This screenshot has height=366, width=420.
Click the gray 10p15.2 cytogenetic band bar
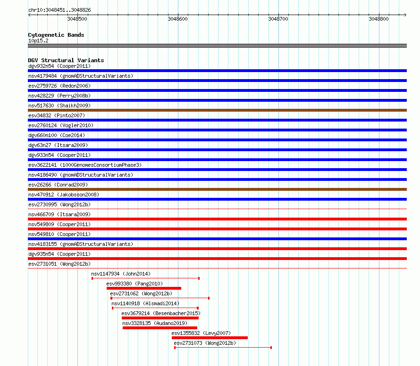[x=217, y=46]
